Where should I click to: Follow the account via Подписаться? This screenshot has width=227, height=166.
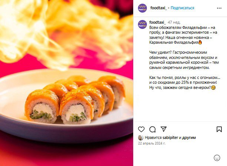coord(182,8)
